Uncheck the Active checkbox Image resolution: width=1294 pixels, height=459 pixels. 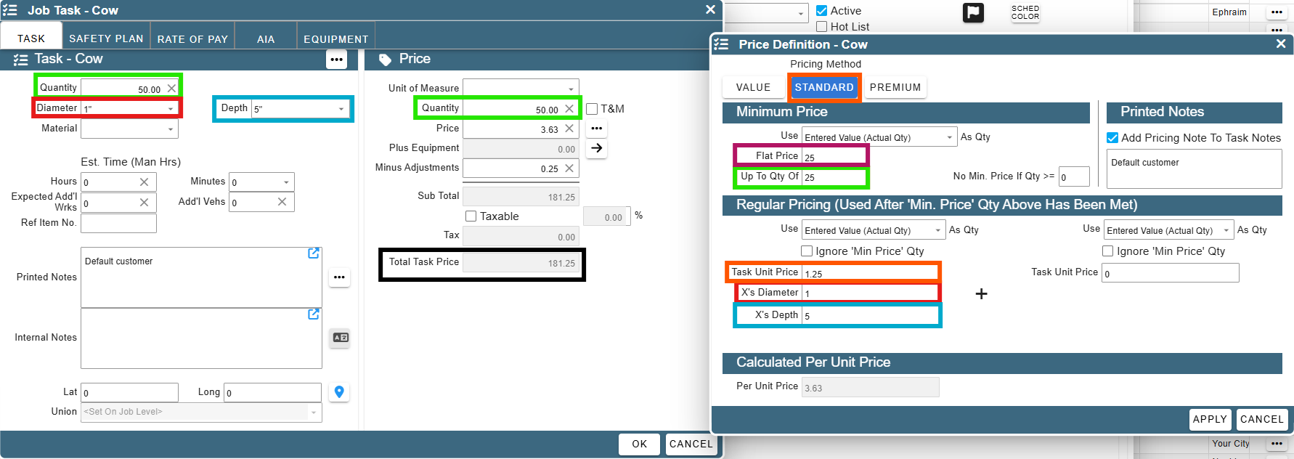tap(822, 11)
